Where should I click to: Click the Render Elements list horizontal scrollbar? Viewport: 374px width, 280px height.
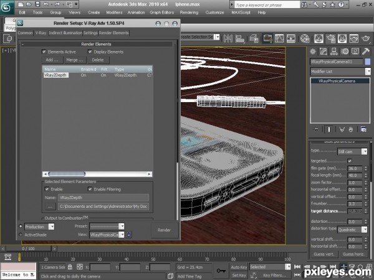coord(97,174)
